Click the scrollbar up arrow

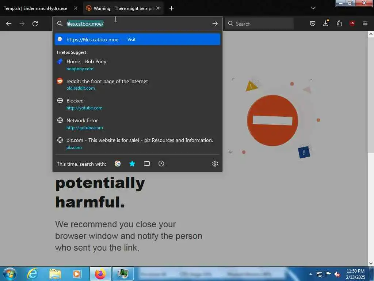tap(371, 34)
